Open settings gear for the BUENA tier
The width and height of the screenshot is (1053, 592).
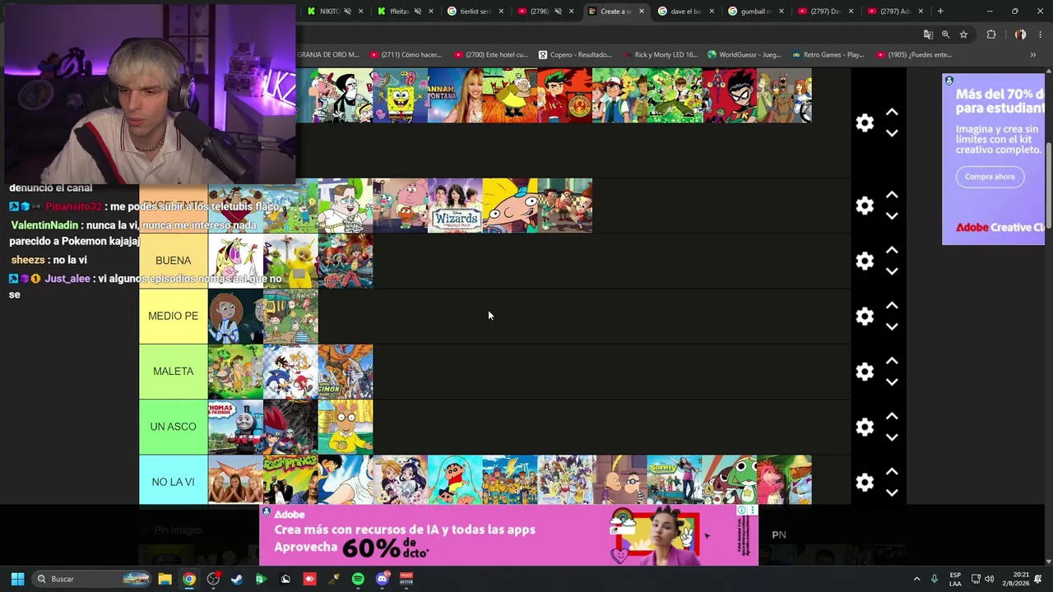pos(865,261)
